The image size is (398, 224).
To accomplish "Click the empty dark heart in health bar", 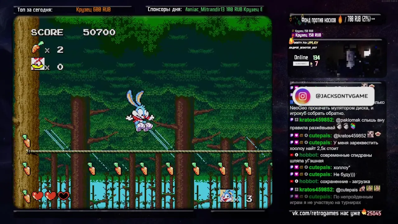I will point(64,196).
